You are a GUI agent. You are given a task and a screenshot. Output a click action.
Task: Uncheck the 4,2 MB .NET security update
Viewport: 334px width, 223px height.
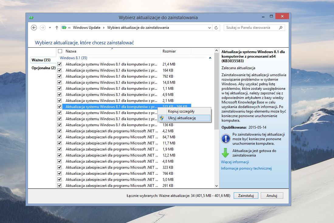59,131
